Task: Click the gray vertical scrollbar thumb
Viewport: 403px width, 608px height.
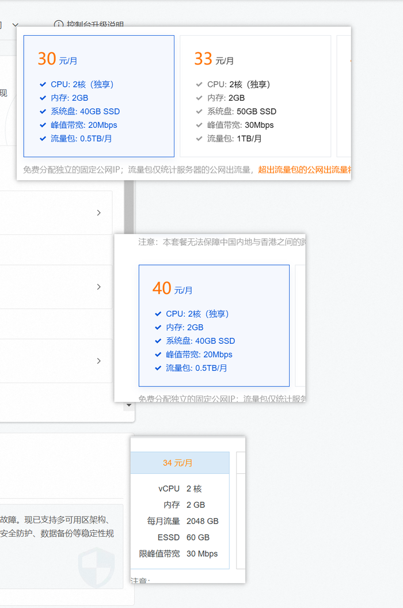Action: pyautogui.click(x=130, y=204)
